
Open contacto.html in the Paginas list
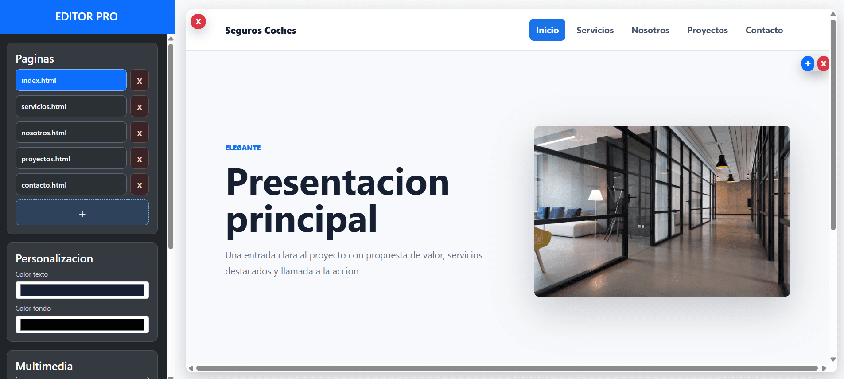coord(71,185)
